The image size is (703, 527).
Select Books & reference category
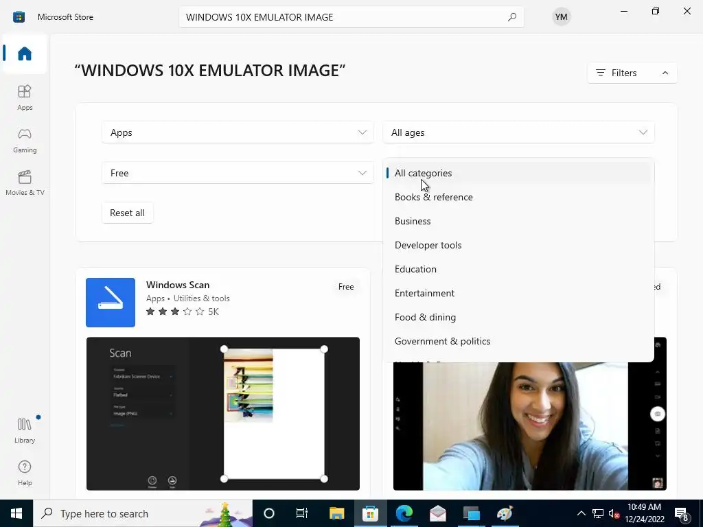pos(518,197)
